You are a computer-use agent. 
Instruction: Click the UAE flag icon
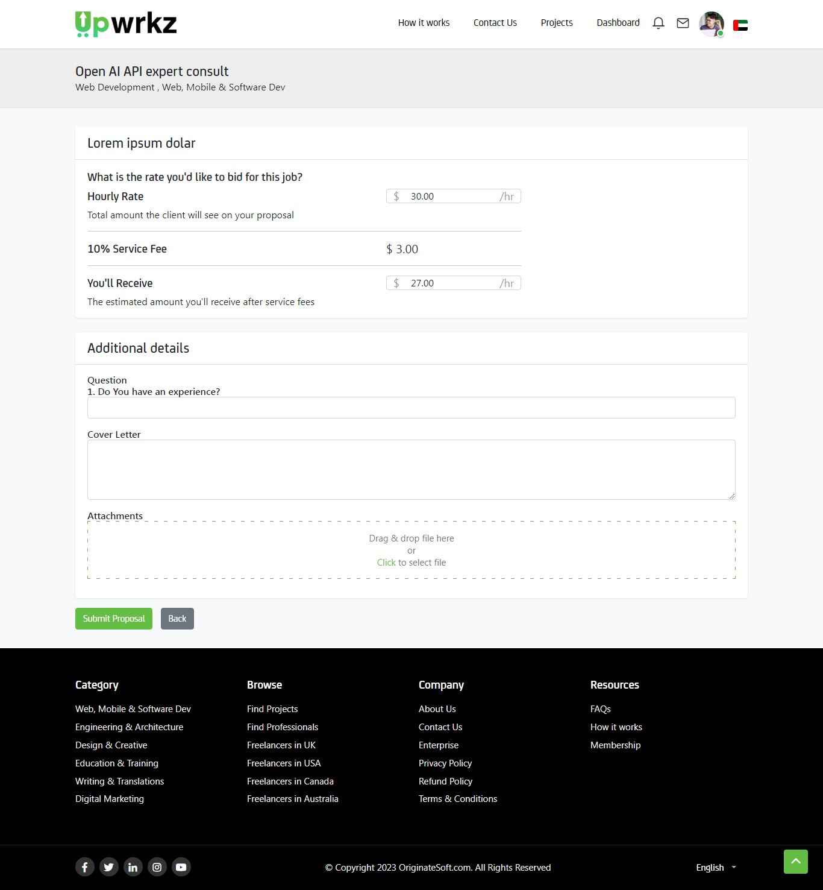(x=740, y=25)
